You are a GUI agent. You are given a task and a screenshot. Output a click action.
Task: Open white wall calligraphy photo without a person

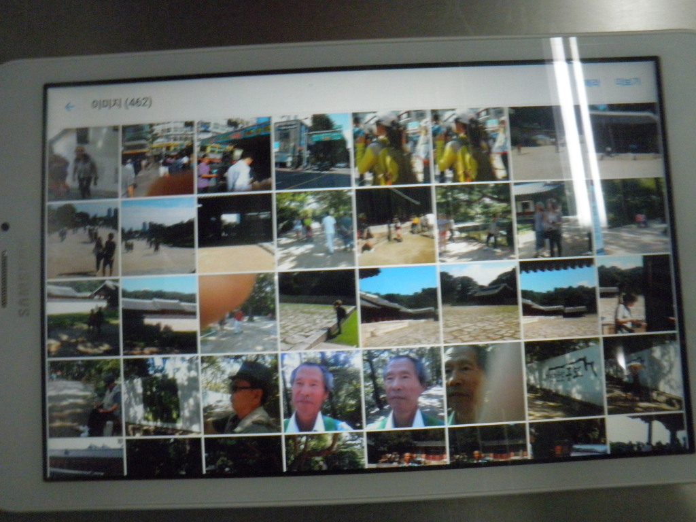(563, 380)
